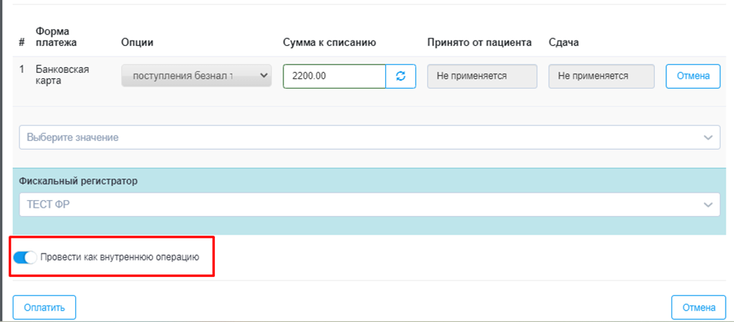Open the Фискальный регистратор ТЕСТ ФР dropdown
The height and width of the screenshot is (322, 734).
pyautogui.click(x=369, y=205)
